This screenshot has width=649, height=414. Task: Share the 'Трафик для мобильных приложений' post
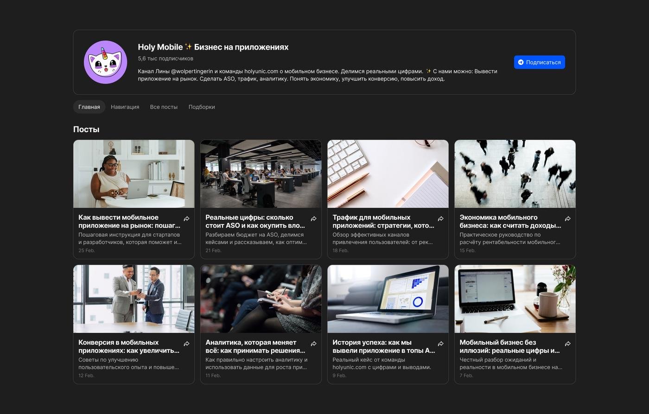click(x=440, y=218)
